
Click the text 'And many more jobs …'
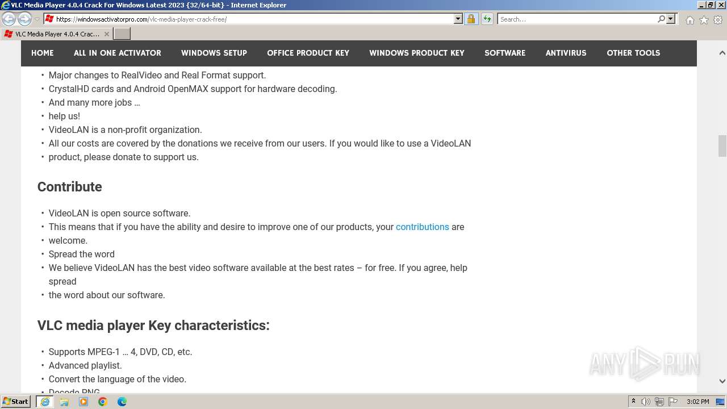(x=94, y=102)
